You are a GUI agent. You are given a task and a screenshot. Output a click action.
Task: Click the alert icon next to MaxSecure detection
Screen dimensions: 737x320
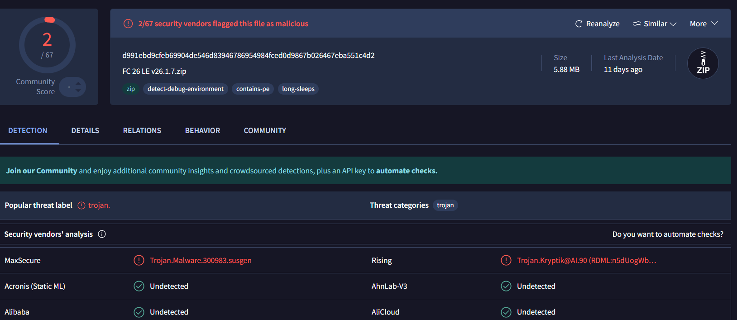point(139,261)
